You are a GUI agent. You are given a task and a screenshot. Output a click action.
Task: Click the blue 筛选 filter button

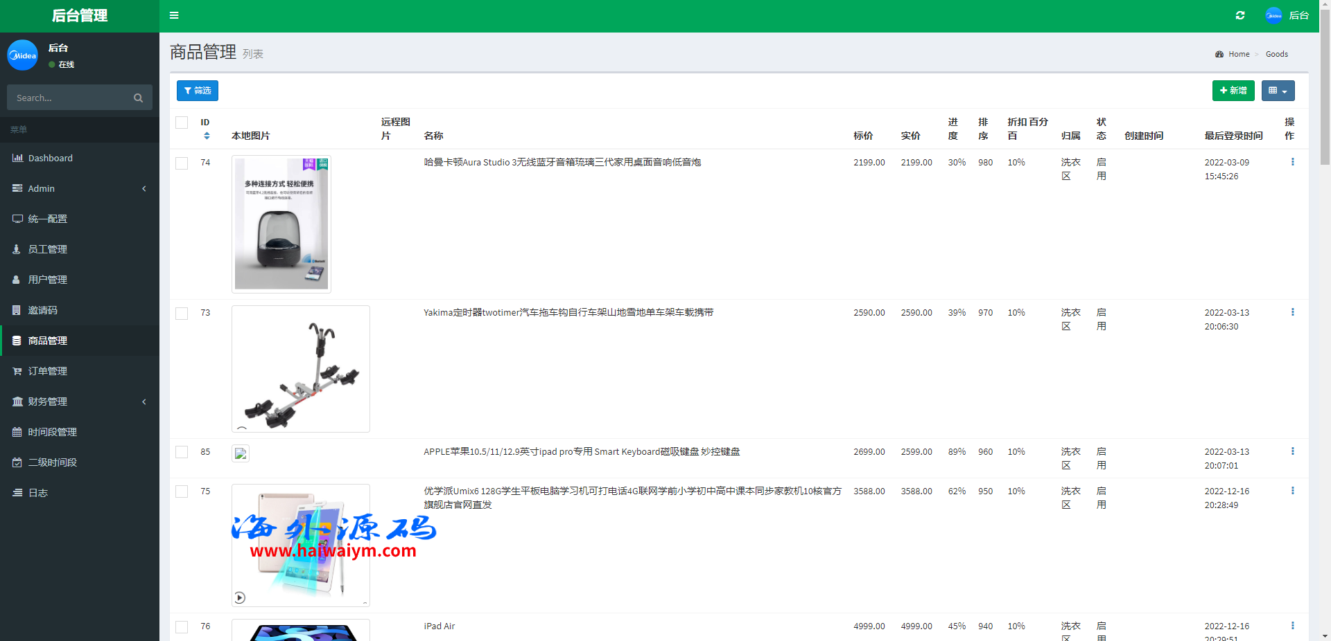[x=198, y=91]
